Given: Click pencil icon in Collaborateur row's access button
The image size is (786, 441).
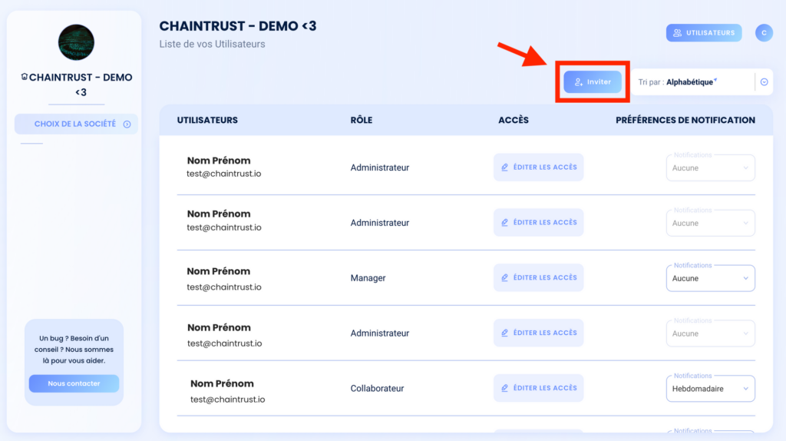Looking at the screenshot, I should pos(505,388).
